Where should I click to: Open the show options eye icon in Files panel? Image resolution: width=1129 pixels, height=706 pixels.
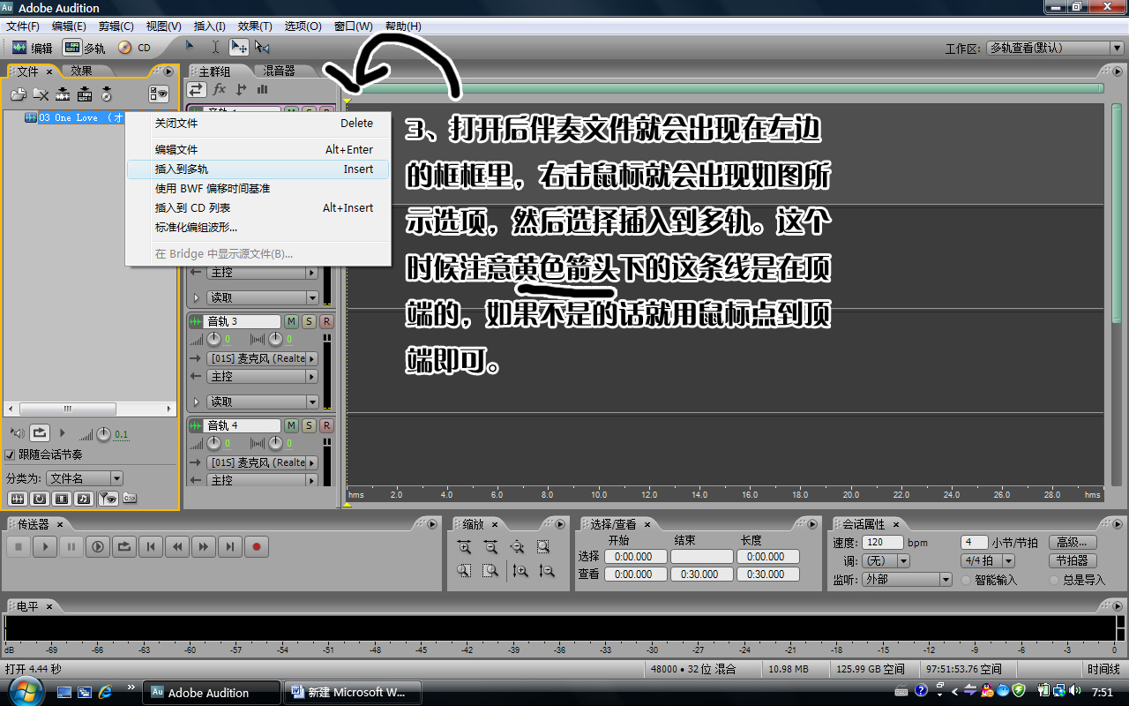pyautogui.click(x=159, y=94)
